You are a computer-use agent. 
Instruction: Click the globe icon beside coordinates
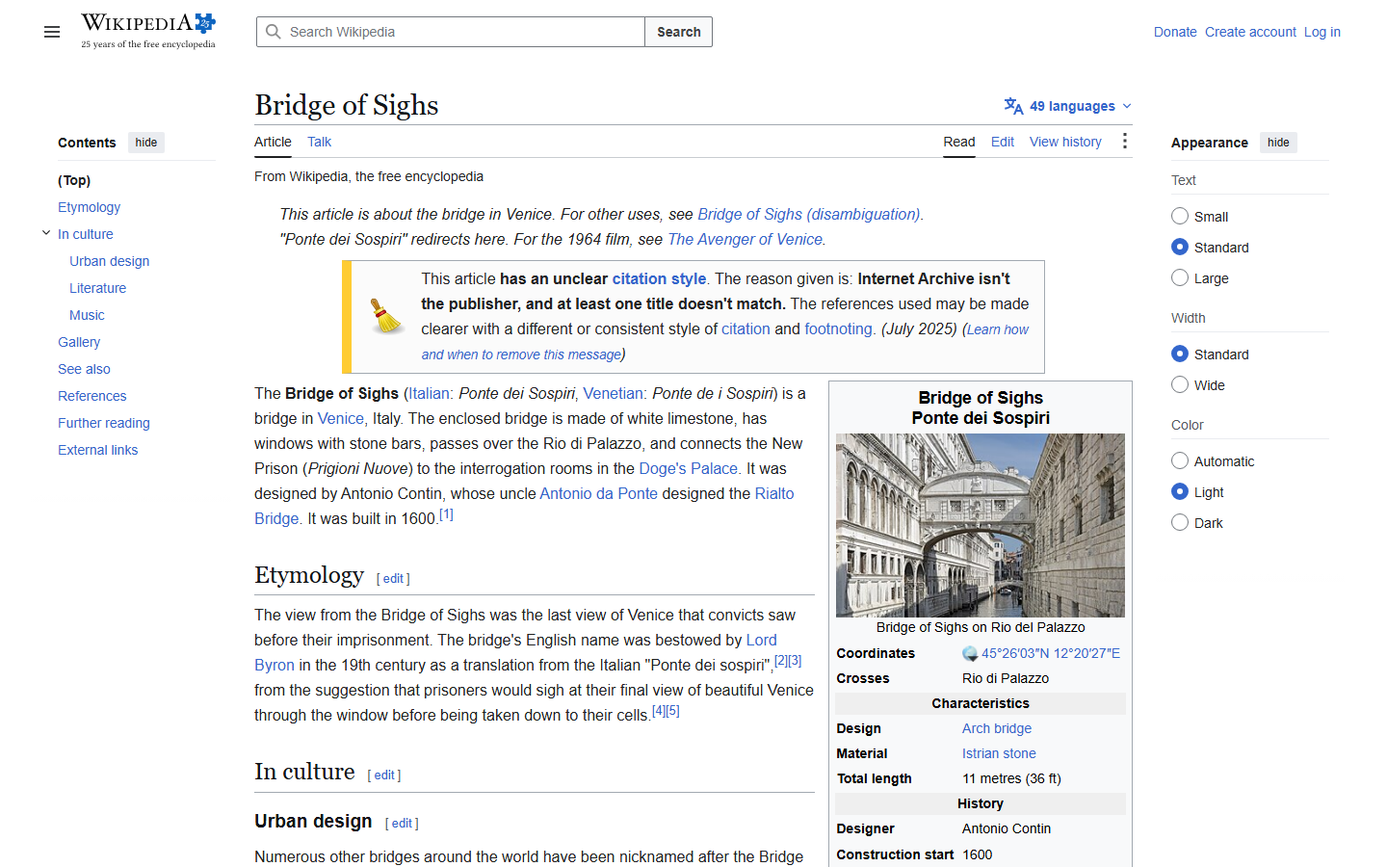click(970, 653)
